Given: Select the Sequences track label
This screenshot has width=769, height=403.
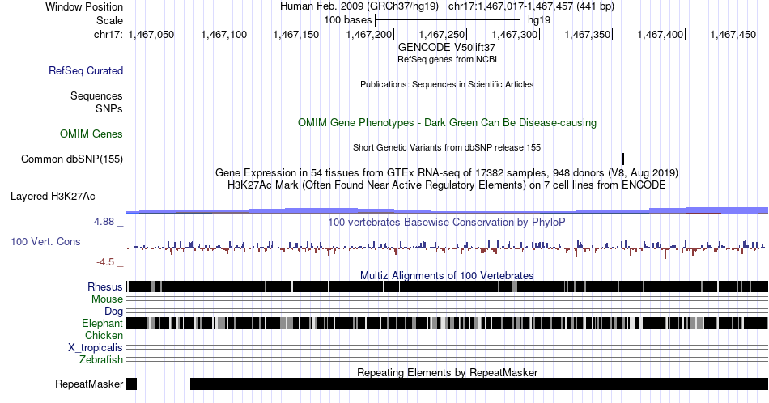Looking at the screenshot, I should pos(96,95).
